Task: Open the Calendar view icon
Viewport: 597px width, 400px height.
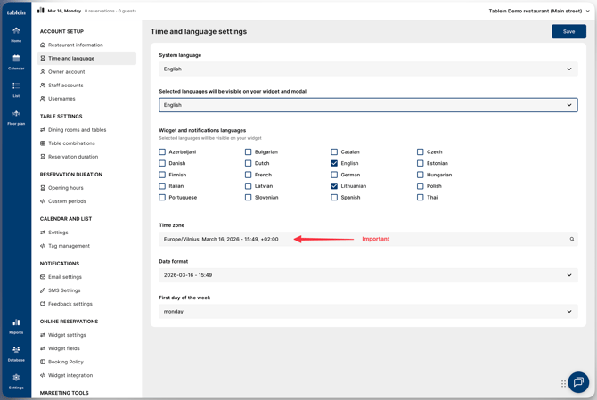Action: pyautogui.click(x=16, y=61)
